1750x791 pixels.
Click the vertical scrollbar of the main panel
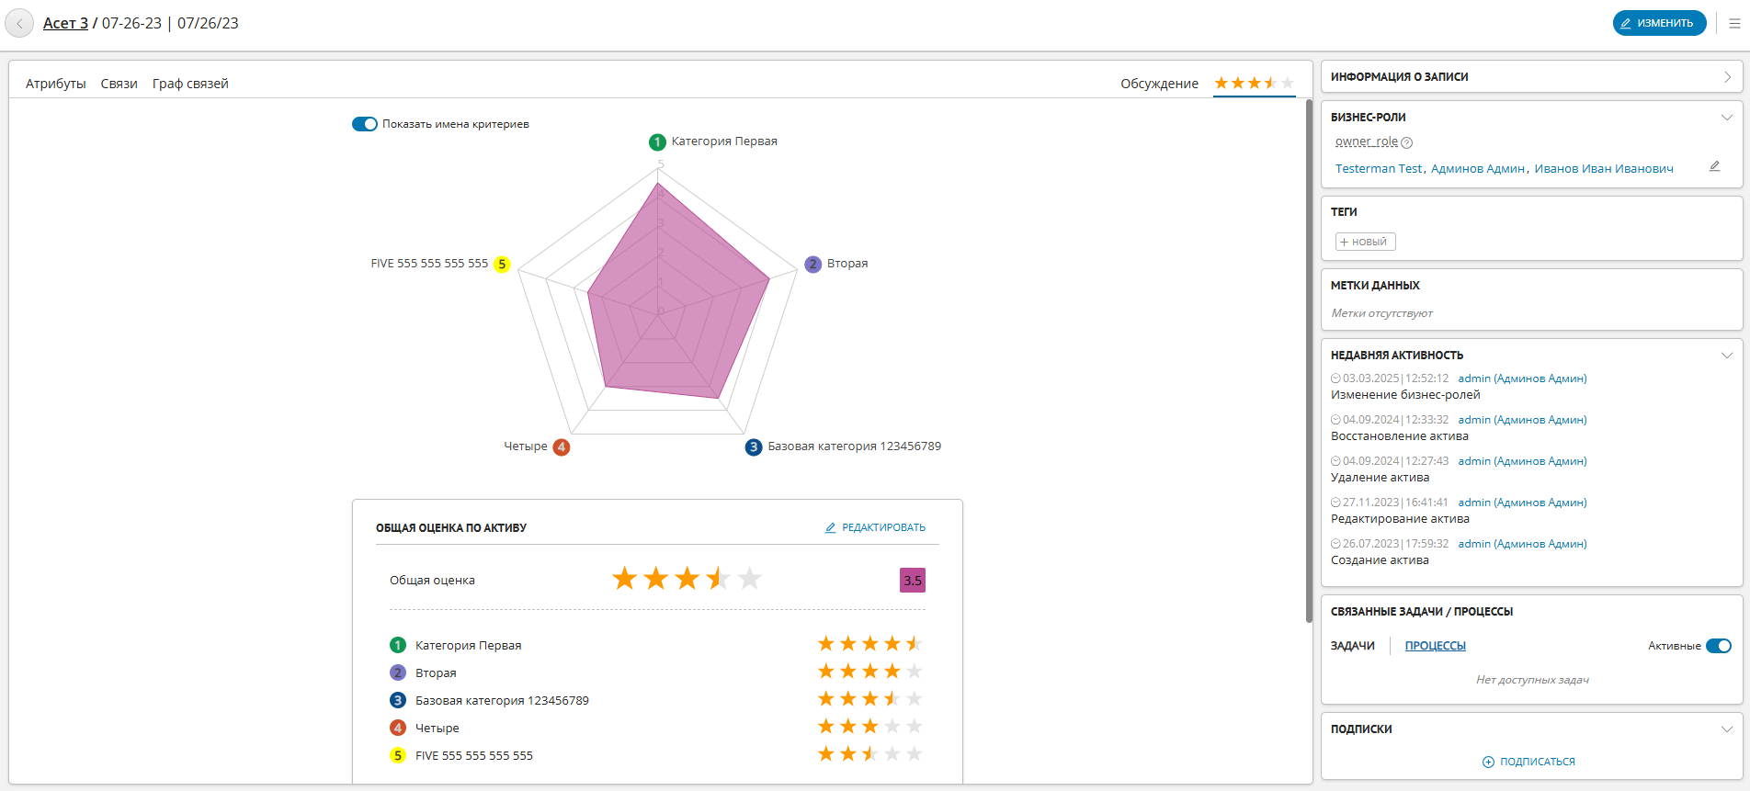click(1309, 360)
